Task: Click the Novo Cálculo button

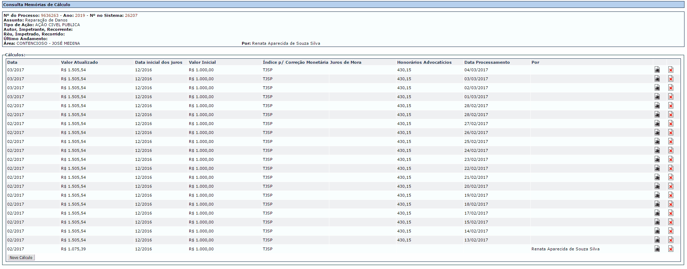Action: (x=21, y=258)
